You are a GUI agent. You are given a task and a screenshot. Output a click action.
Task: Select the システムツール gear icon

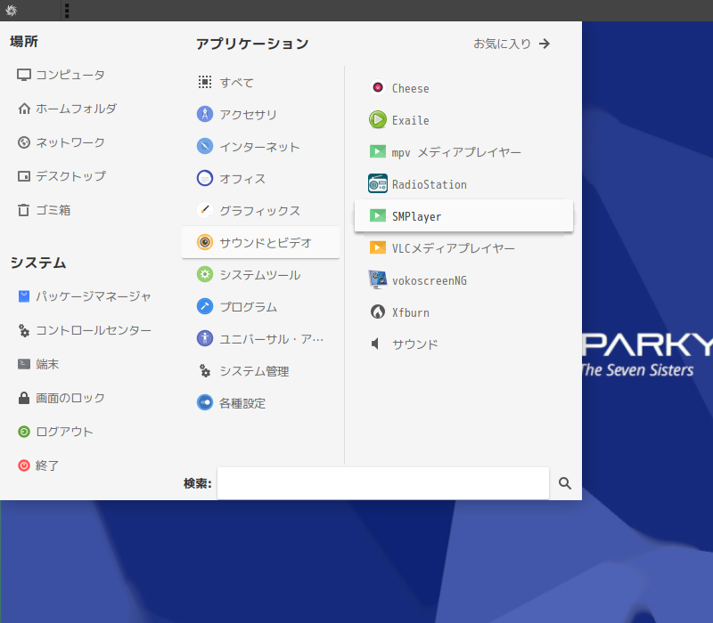pos(205,274)
